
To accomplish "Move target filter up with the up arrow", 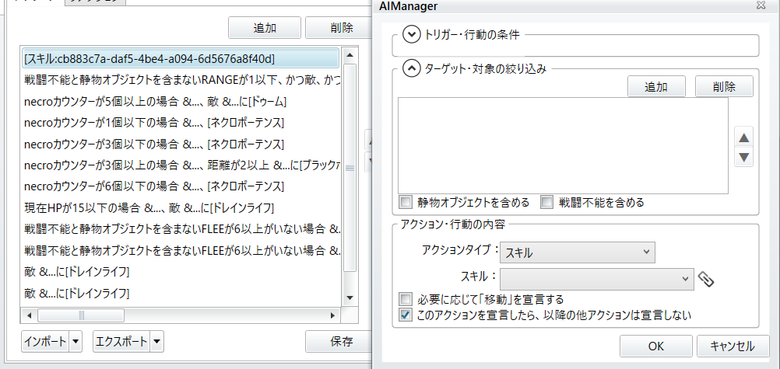I will pyautogui.click(x=743, y=137).
